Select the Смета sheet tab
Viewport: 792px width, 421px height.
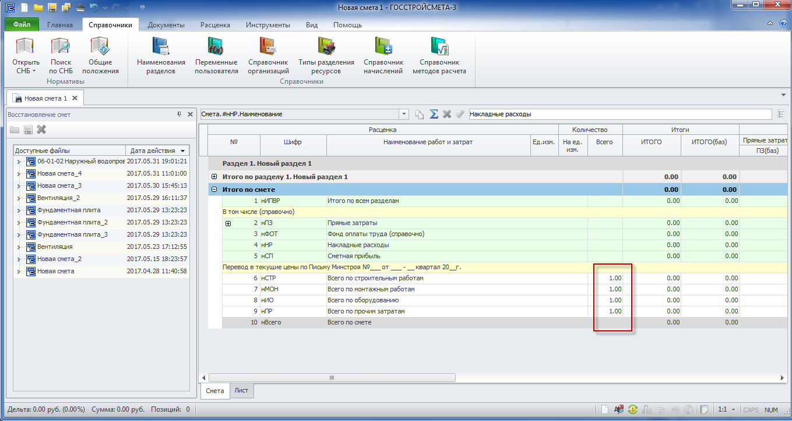click(215, 391)
